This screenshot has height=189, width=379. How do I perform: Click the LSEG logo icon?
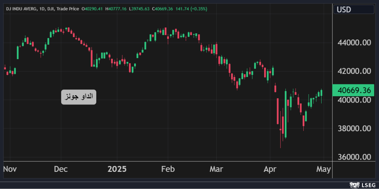[354, 184]
